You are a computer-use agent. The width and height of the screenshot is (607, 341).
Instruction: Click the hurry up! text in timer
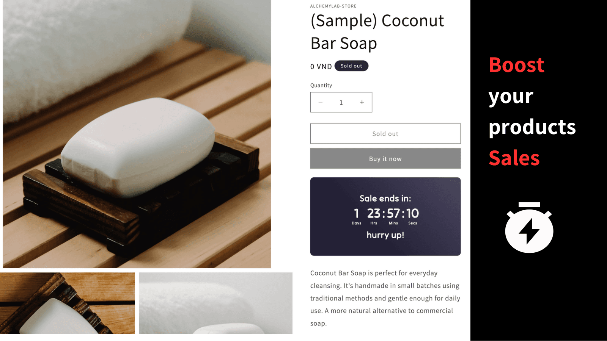pyautogui.click(x=385, y=235)
